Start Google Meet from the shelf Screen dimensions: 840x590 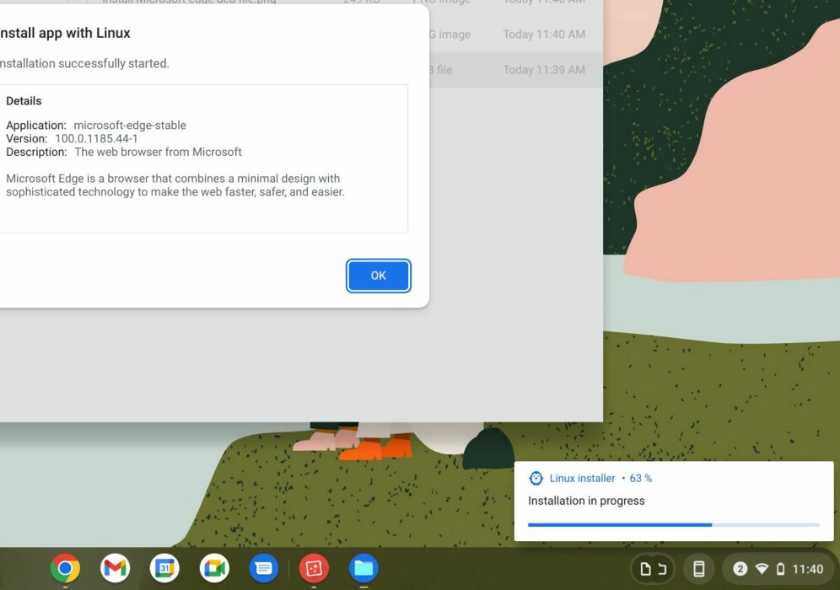(214, 568)
